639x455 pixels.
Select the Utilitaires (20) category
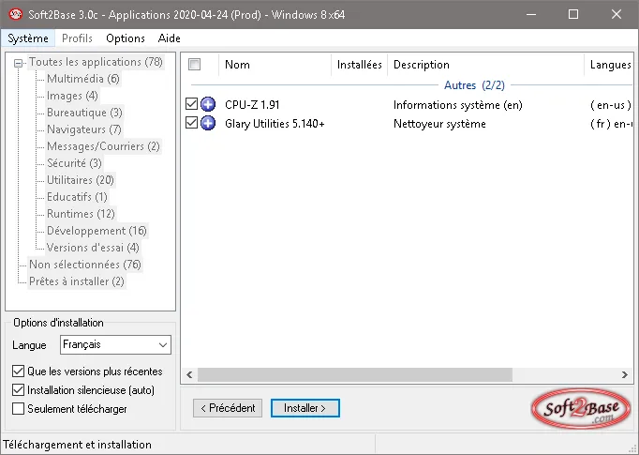[x=81, y=180]
